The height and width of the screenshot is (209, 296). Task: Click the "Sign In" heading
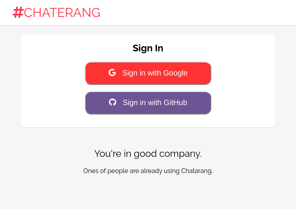coord(148,48)
